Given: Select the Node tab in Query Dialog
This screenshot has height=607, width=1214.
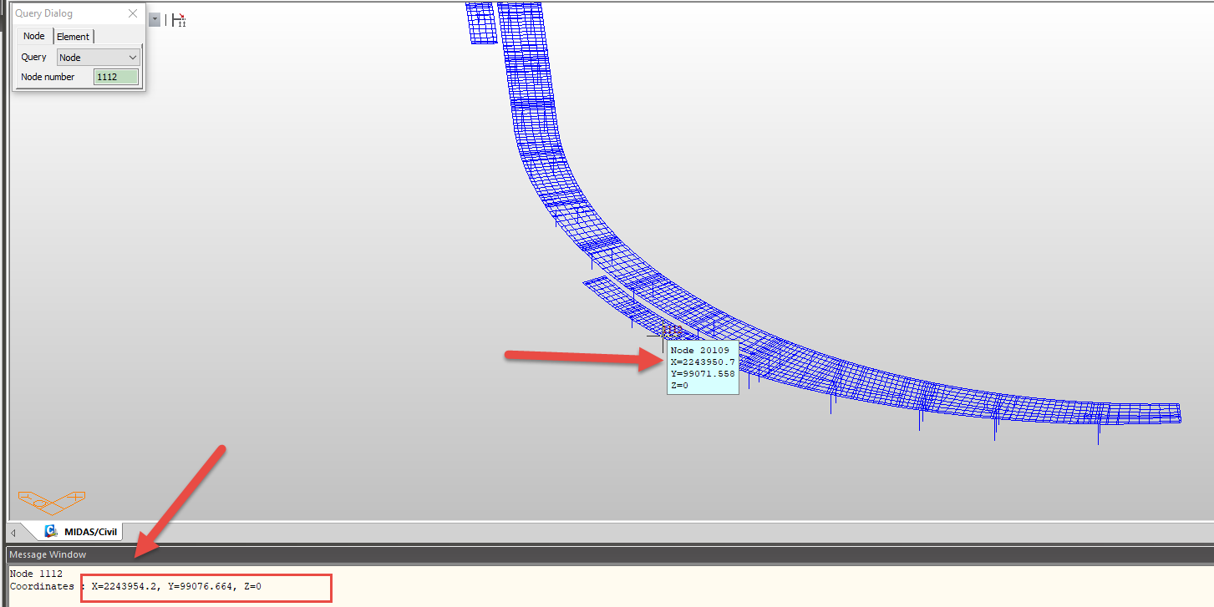Looking at the screenshot, I should (x=34, y=36).
